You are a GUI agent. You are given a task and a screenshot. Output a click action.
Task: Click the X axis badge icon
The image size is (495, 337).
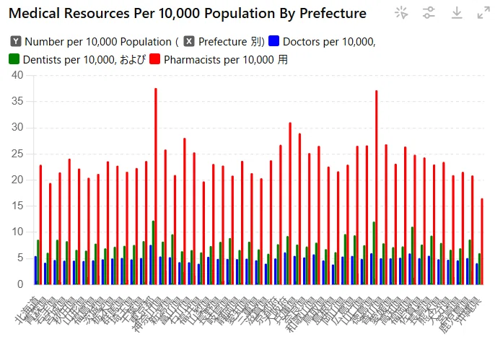(189, 41)
